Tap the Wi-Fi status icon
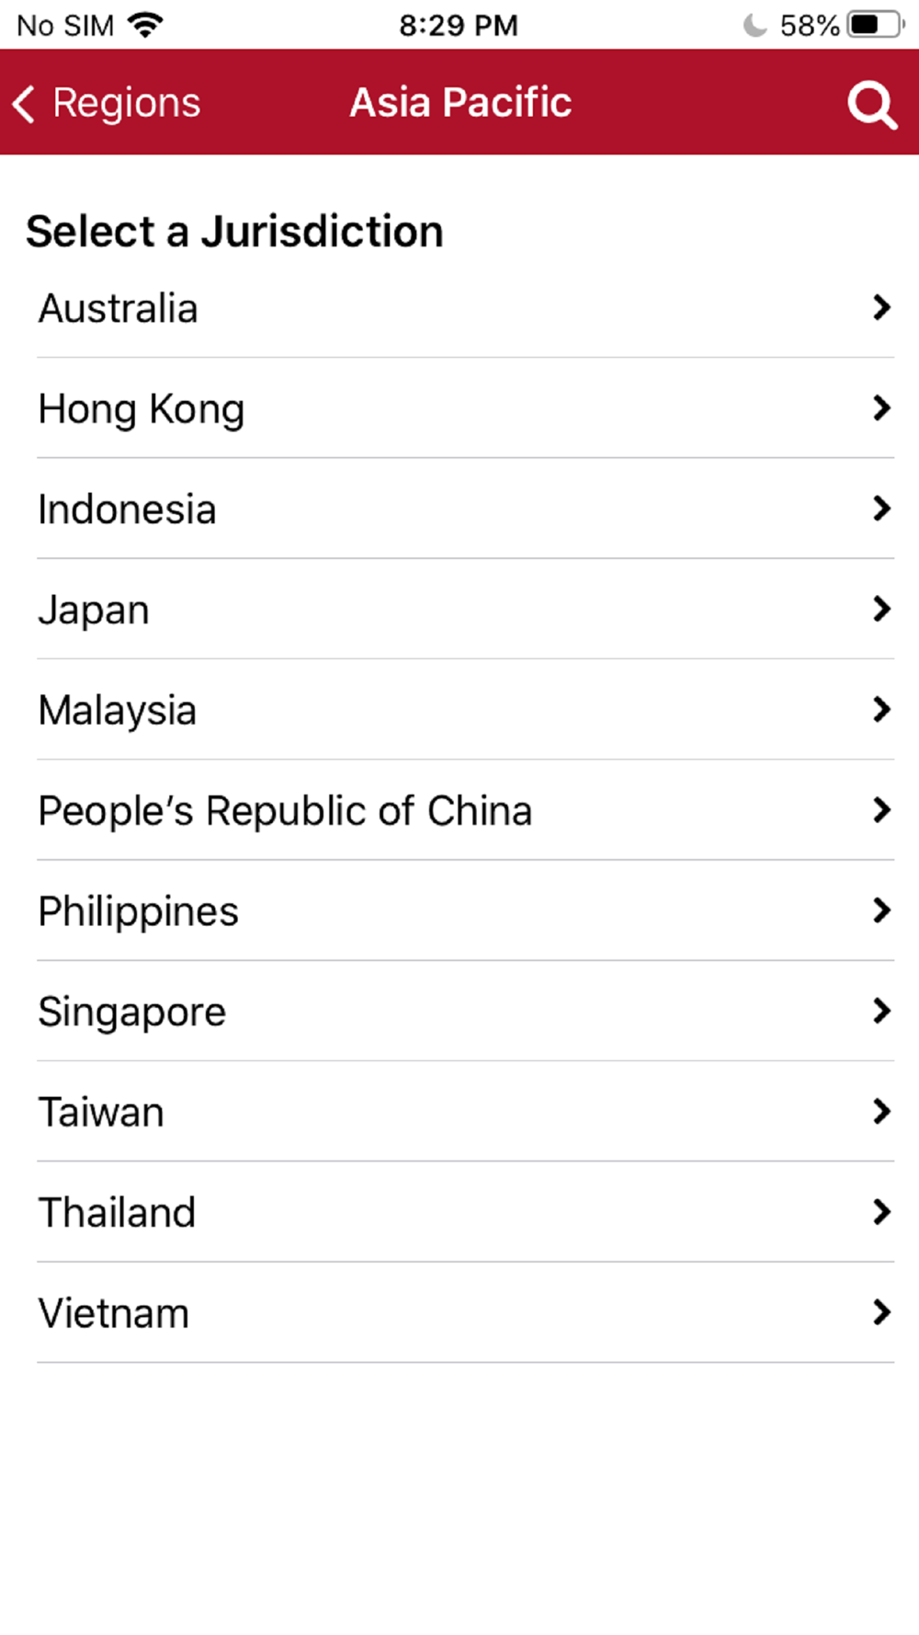The image size is (919, 1635). [145, 25]
